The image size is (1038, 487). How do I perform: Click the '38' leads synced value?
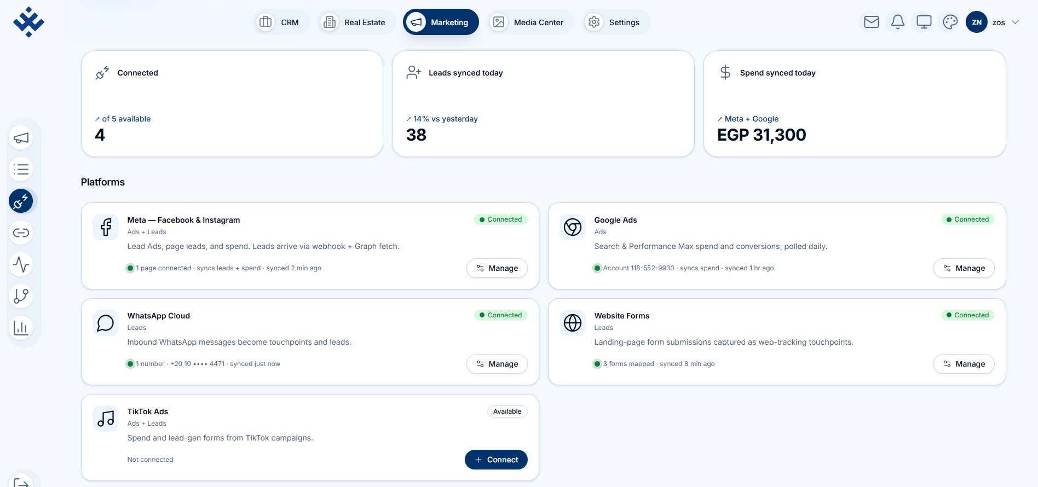point(416,135)
